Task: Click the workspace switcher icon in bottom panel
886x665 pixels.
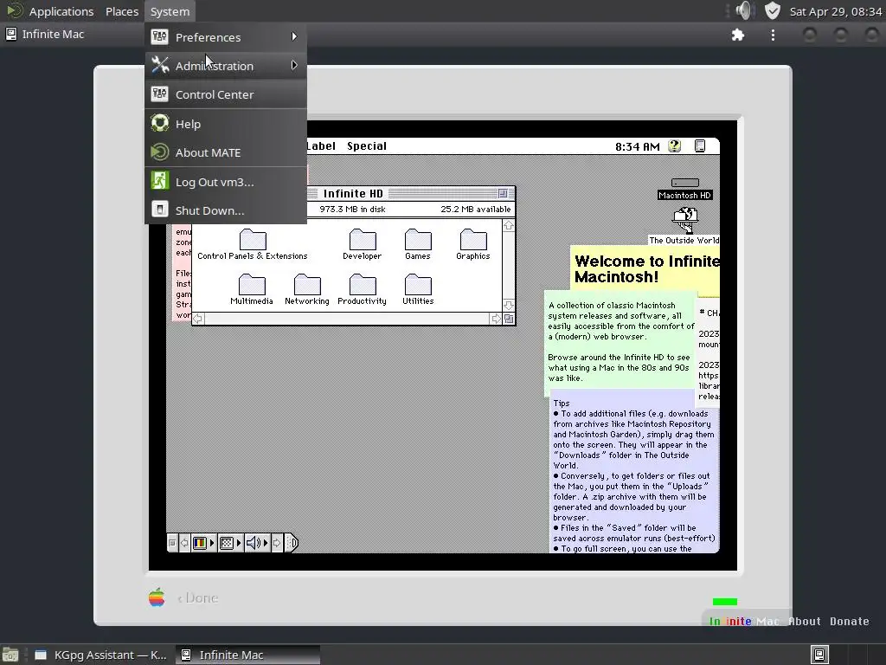Action: 819,655
